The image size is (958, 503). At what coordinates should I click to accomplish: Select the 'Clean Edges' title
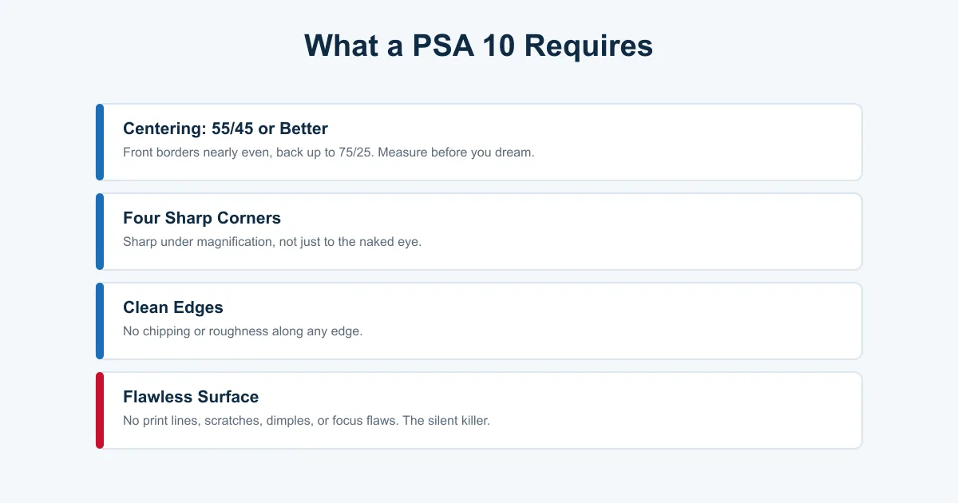[x=173, y=307]
